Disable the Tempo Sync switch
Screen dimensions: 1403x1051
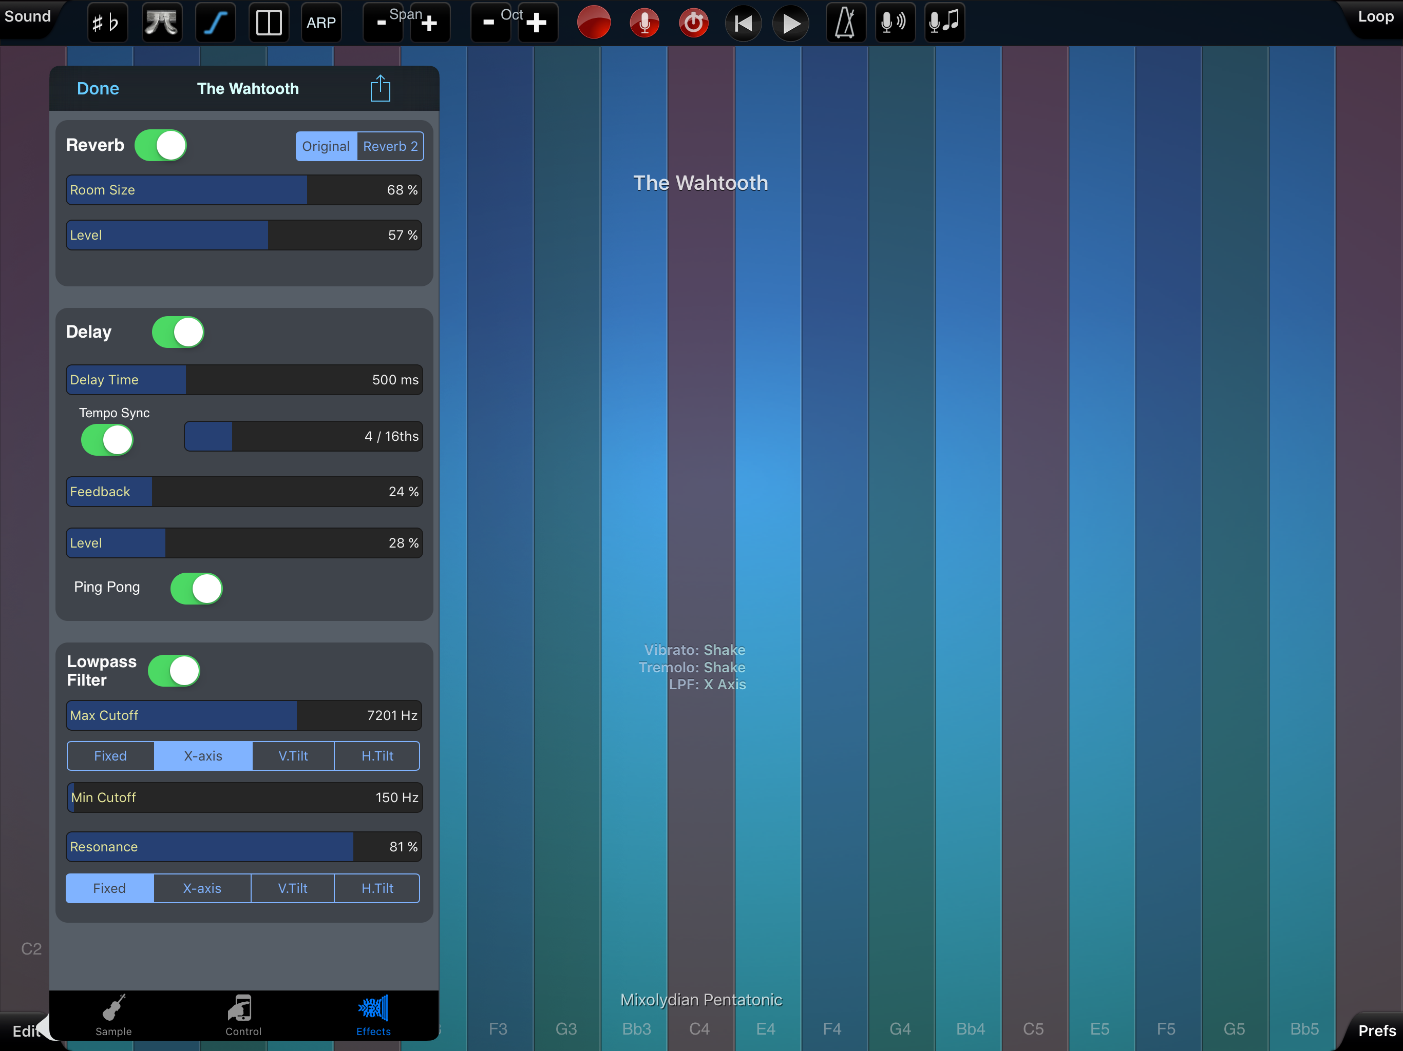(107, 440)
